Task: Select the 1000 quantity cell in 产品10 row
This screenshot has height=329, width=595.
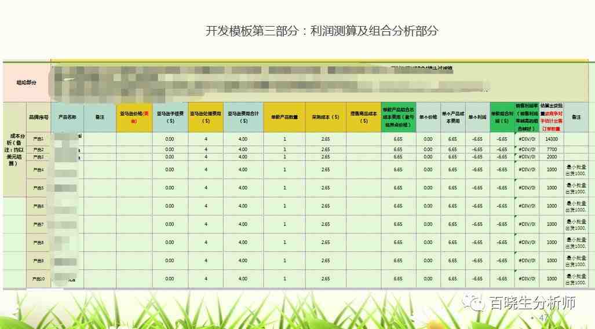Action: [x=552, y=279]
